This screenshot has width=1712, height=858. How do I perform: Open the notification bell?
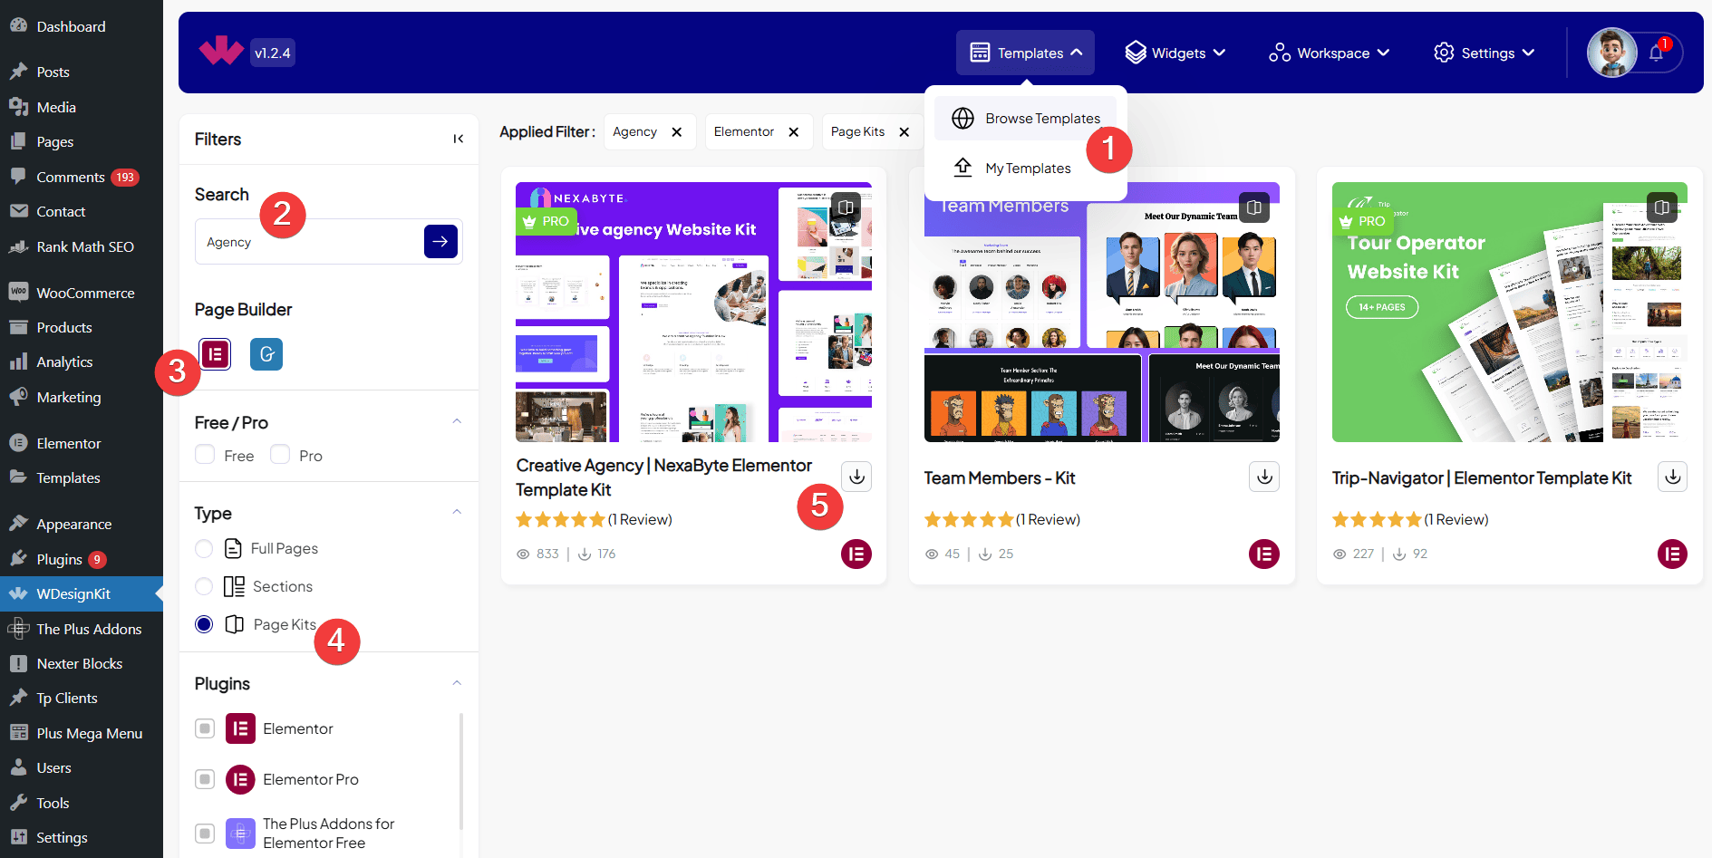(x=1656, y=53)
